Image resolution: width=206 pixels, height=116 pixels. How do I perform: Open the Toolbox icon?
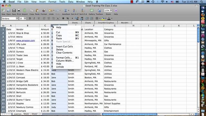(x=99, y=11)
